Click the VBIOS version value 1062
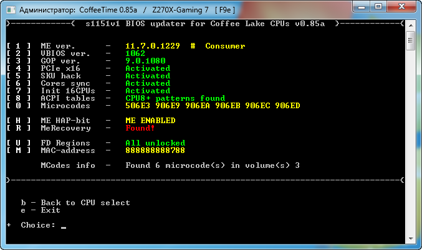Viewport: 422px width, 250px height. (x=135, y=53)
